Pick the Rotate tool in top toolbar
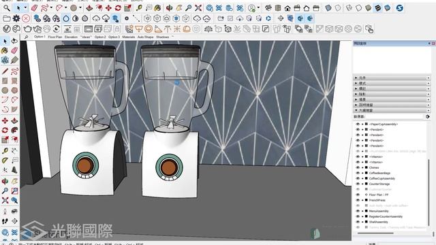 [118, 8]
